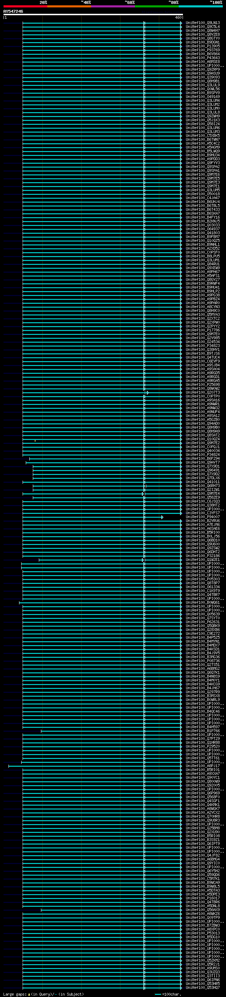Pick hit label UniRef100_Q5J1K3
Image resolution: width=226 pixels, height=997 pixels.
(203, 120)
